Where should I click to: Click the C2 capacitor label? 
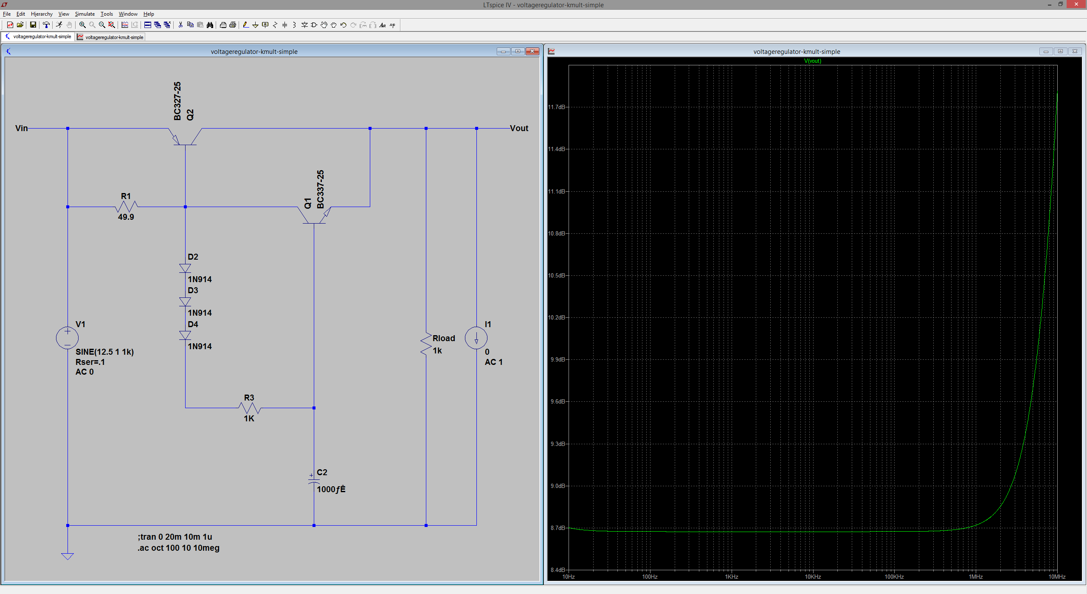pyautogui.click(x=322, y=472)
